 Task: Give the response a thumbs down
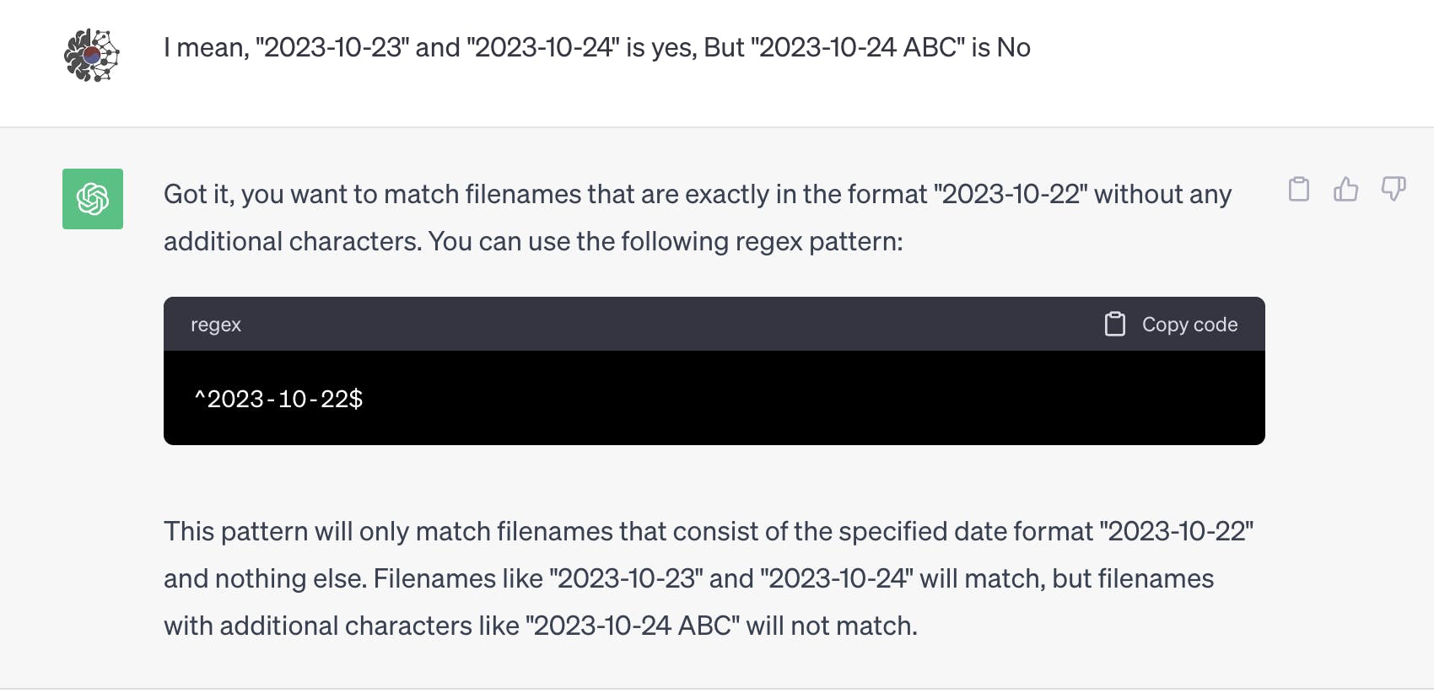tap(1393, 190)
